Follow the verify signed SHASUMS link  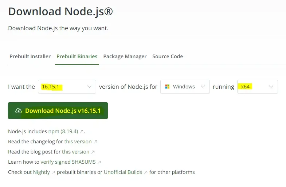point(68,162)
